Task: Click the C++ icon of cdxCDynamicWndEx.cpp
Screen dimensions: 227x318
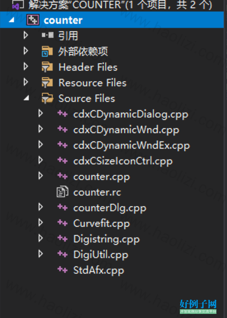Action: click(63, 145)
